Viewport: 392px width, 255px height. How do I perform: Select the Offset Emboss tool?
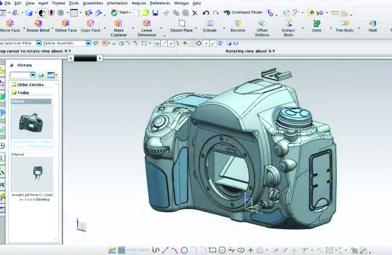pyautogui.click(x=262, y=28)
